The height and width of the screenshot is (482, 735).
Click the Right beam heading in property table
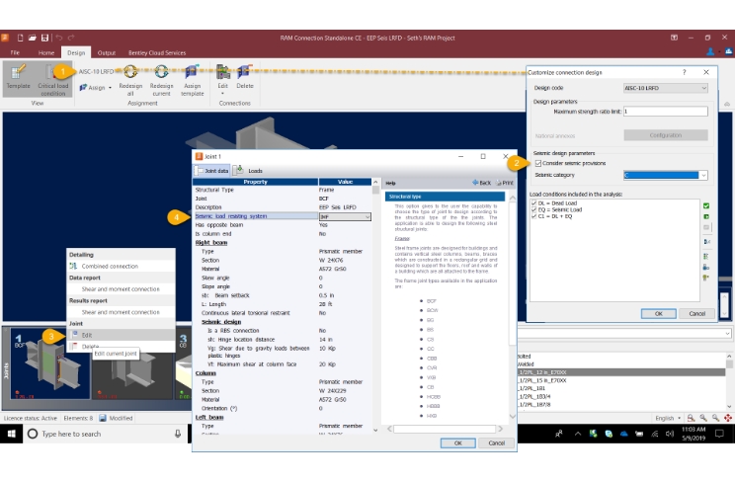coord(211,242)
